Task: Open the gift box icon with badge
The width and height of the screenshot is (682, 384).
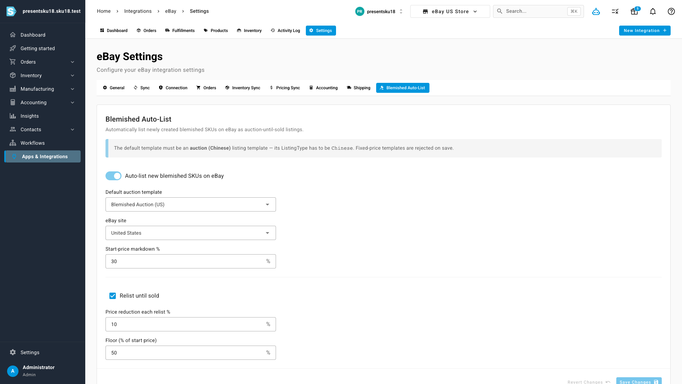Action: click(634, 11)
